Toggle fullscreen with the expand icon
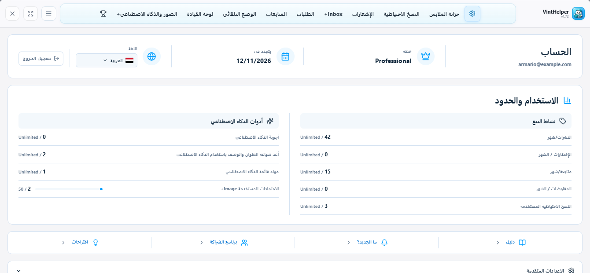This screenshot has height=273, width=590. (30, 14)
